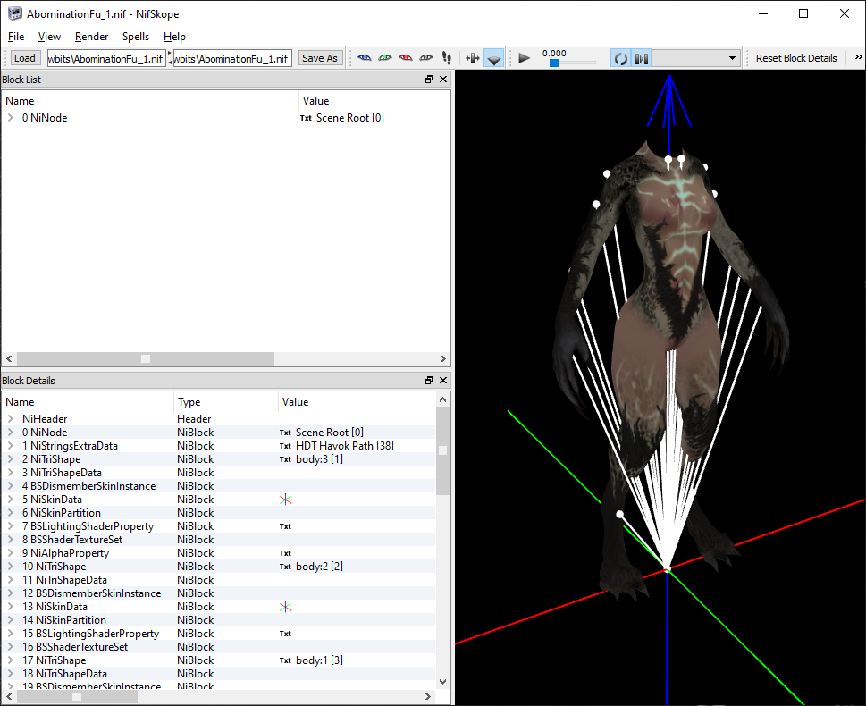Click the transform icon in 13 NiSkinData row
The height and width of the screenshot is (706, 866).
(285, 607)
